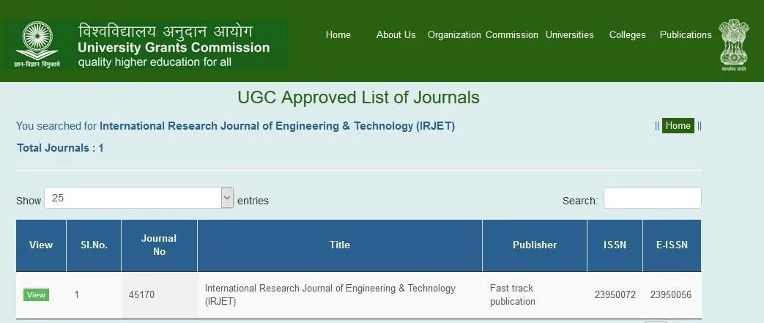Open the About Us menu
Screen dimensions: 764x323
pyautogui.click(x=396, y=34)
